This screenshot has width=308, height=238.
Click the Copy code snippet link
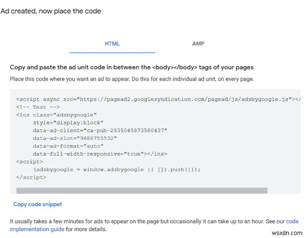coord(38,204)
